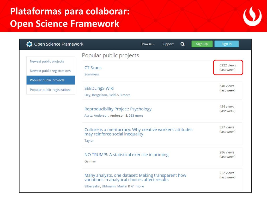Click author Silberzahn
267x200 pixels.
(x=92, y=186)
